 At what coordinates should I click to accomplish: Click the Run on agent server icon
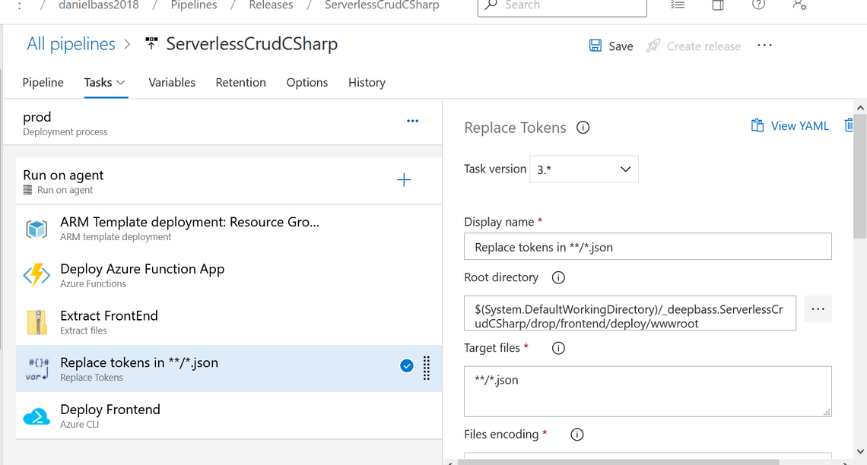point(27,190)
